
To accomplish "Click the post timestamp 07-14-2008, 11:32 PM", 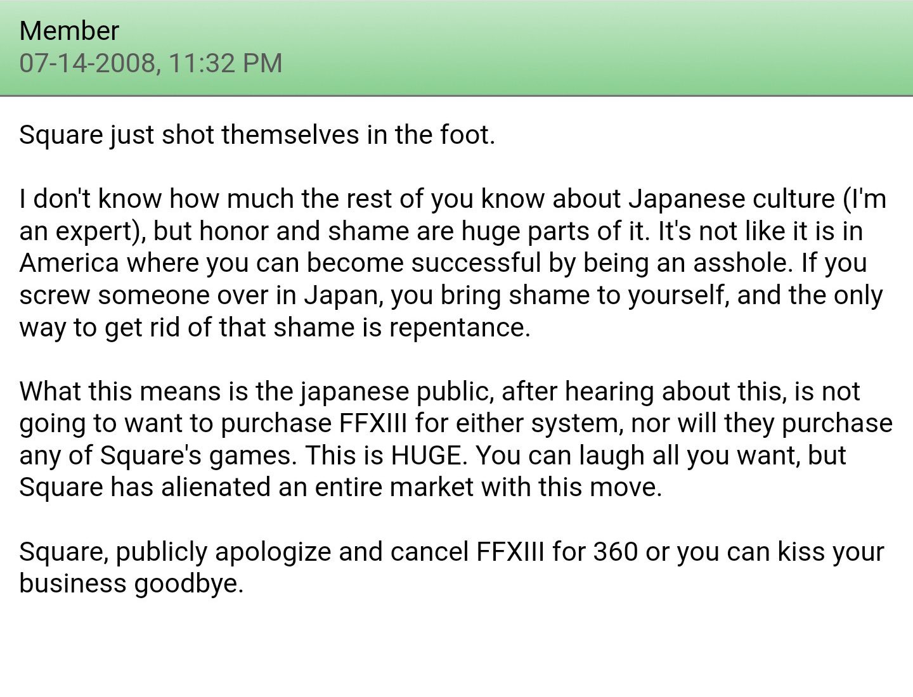I will click(x=151, y=63).
